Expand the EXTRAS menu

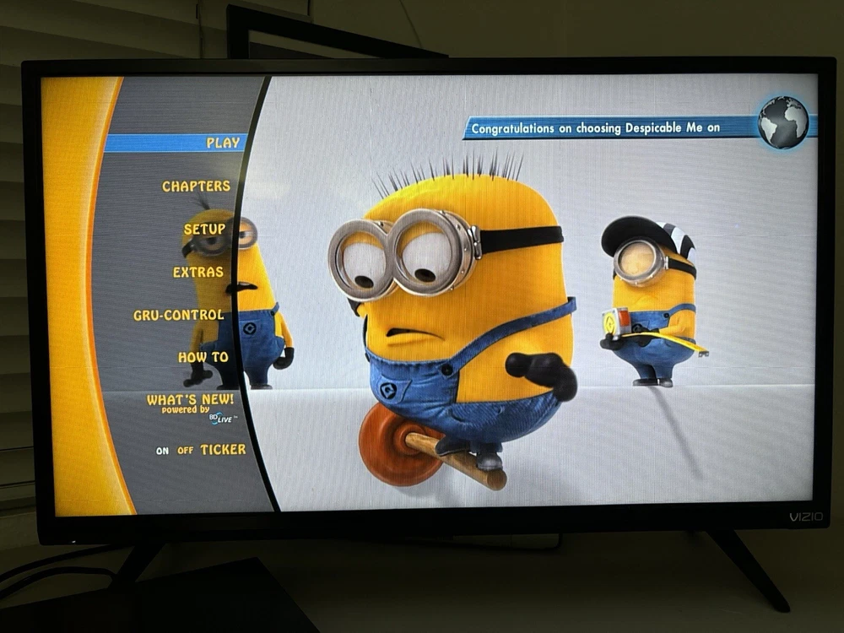198,272
